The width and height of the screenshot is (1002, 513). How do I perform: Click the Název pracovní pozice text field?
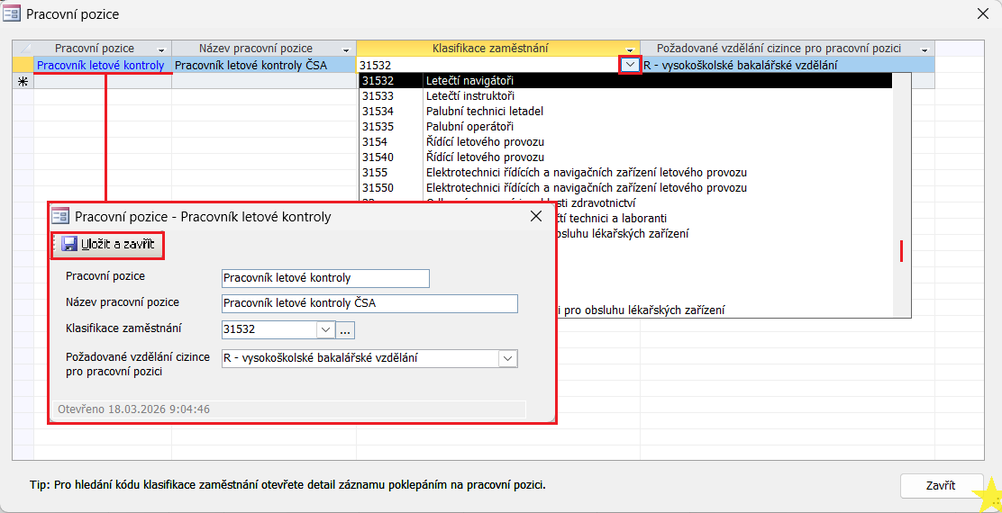369,303
